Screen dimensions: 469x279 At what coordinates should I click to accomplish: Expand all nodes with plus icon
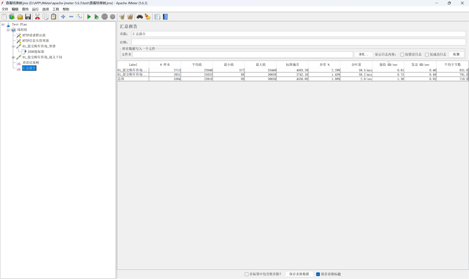(63, 17)
